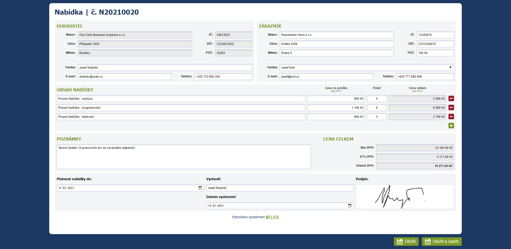Screen dimensions: 511x249
Task: Open calendar picker for Platnost nabídky do
Action: click(200, 188)
